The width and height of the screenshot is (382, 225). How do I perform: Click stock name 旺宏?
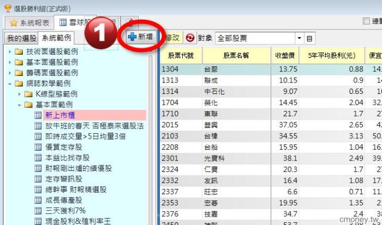click(211, 192)
